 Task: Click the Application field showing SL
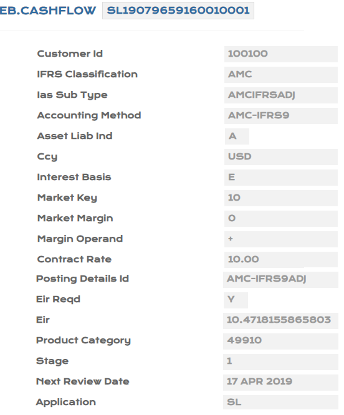pos(280,403)
